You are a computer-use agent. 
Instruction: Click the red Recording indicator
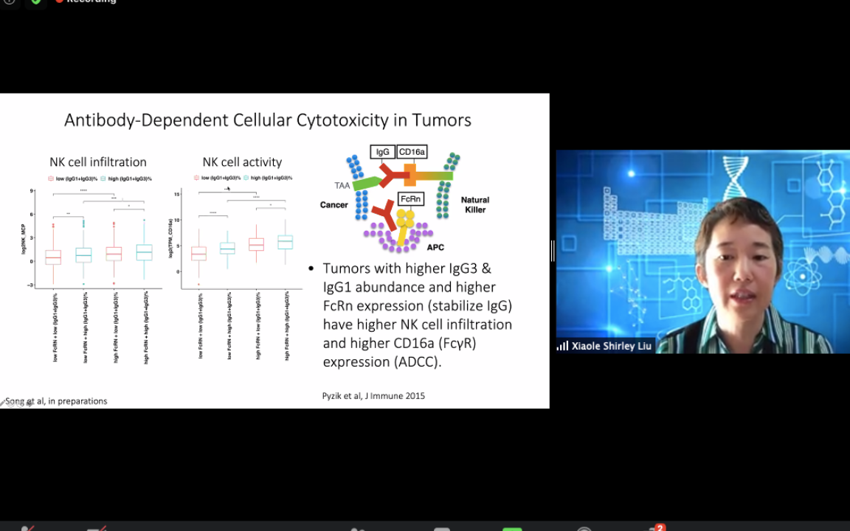coord(86,2)
